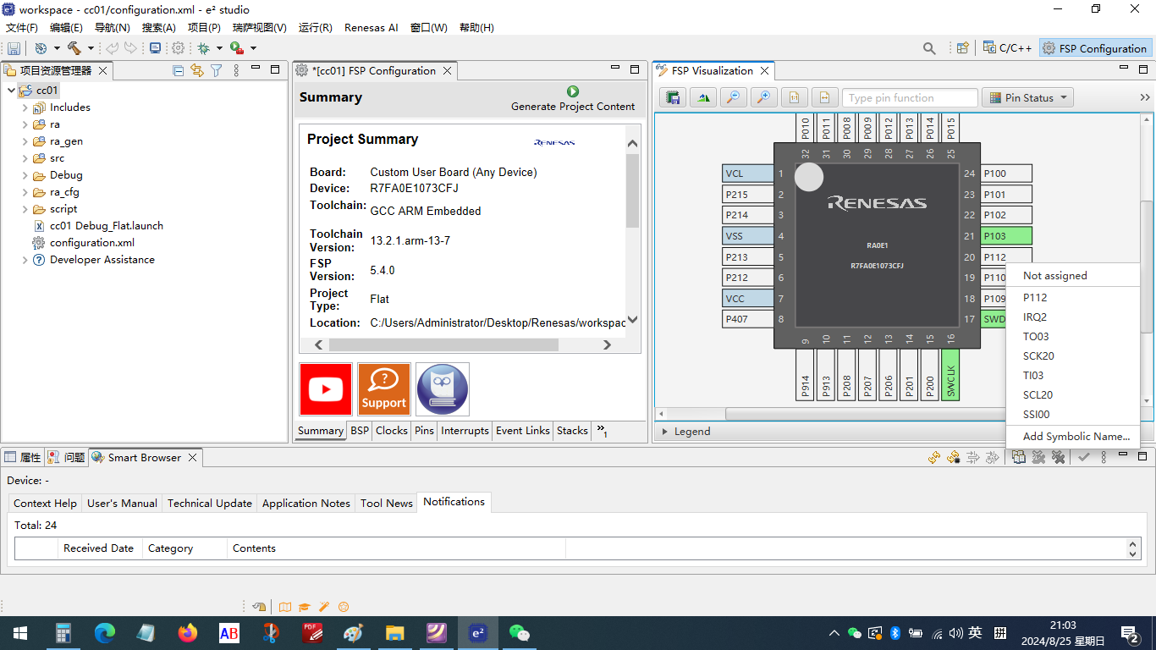1156x650 pixels.
Task: Open Firefox from the taskbar
Action: [187, 632]
